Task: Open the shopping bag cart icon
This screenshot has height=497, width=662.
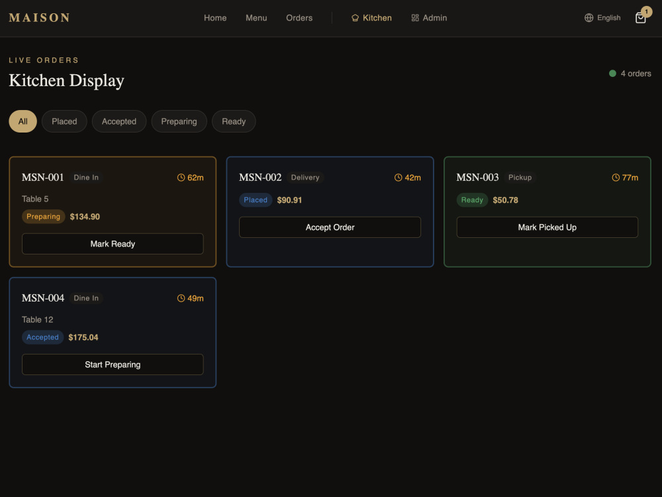Action: tap(640, 18)
